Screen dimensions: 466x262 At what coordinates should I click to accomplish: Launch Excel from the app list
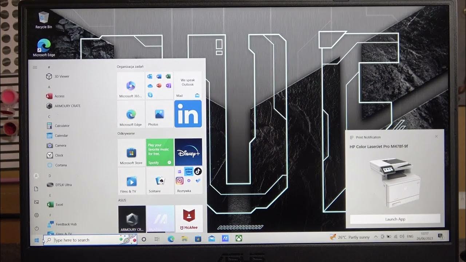point(55,205)
